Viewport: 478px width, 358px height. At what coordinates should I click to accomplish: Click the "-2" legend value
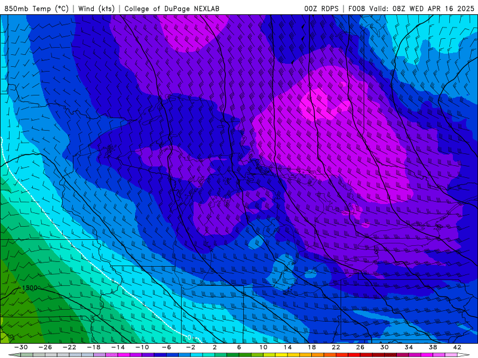[191, 347]
